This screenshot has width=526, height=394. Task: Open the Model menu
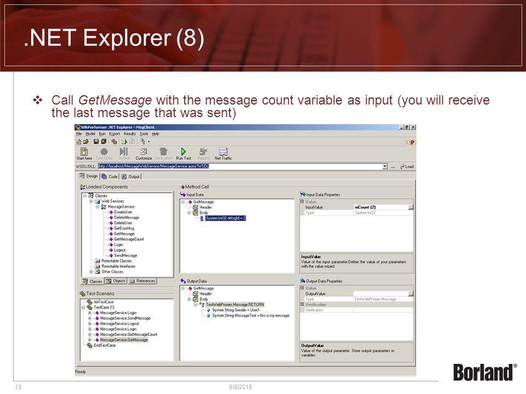(x=90, y=134)
